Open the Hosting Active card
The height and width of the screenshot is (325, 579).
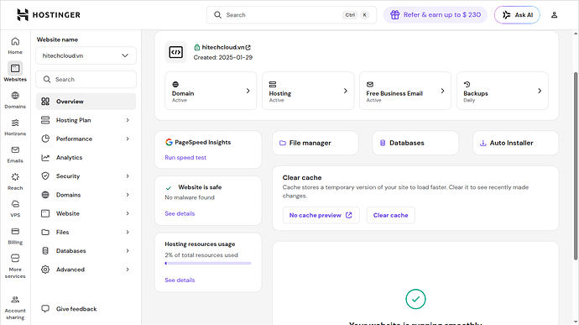[308, 91]
